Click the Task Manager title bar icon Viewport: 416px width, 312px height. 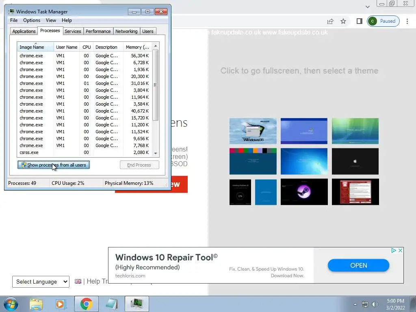click(11, 11)
